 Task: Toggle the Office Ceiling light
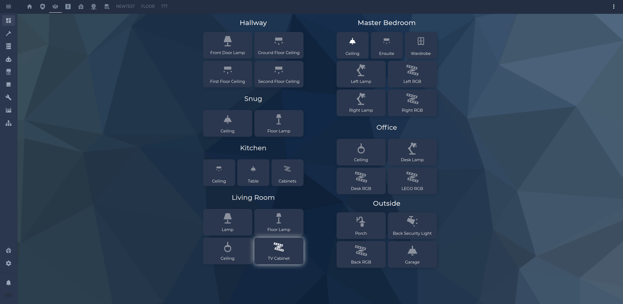(x=361, y=152)
